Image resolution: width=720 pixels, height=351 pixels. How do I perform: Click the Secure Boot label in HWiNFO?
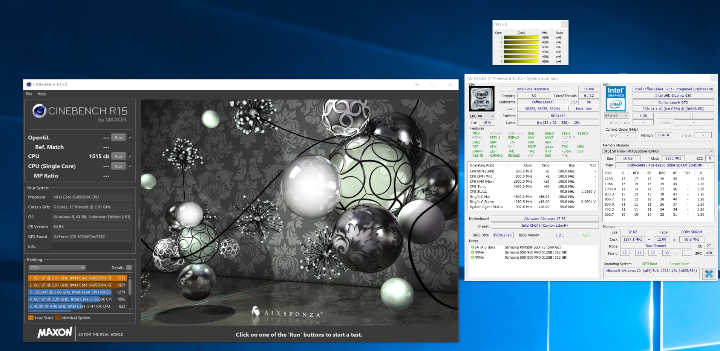[679, 264]
